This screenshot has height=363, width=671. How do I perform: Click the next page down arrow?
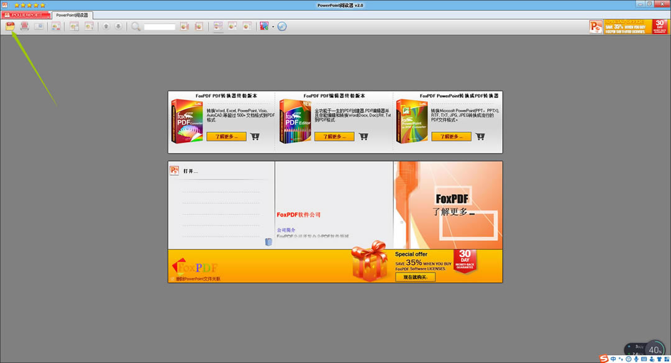pos(118,26)
